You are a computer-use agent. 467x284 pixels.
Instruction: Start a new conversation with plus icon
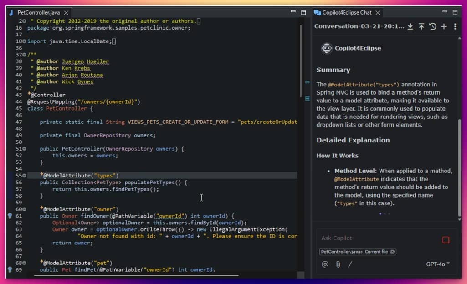[x=444, y=26]
